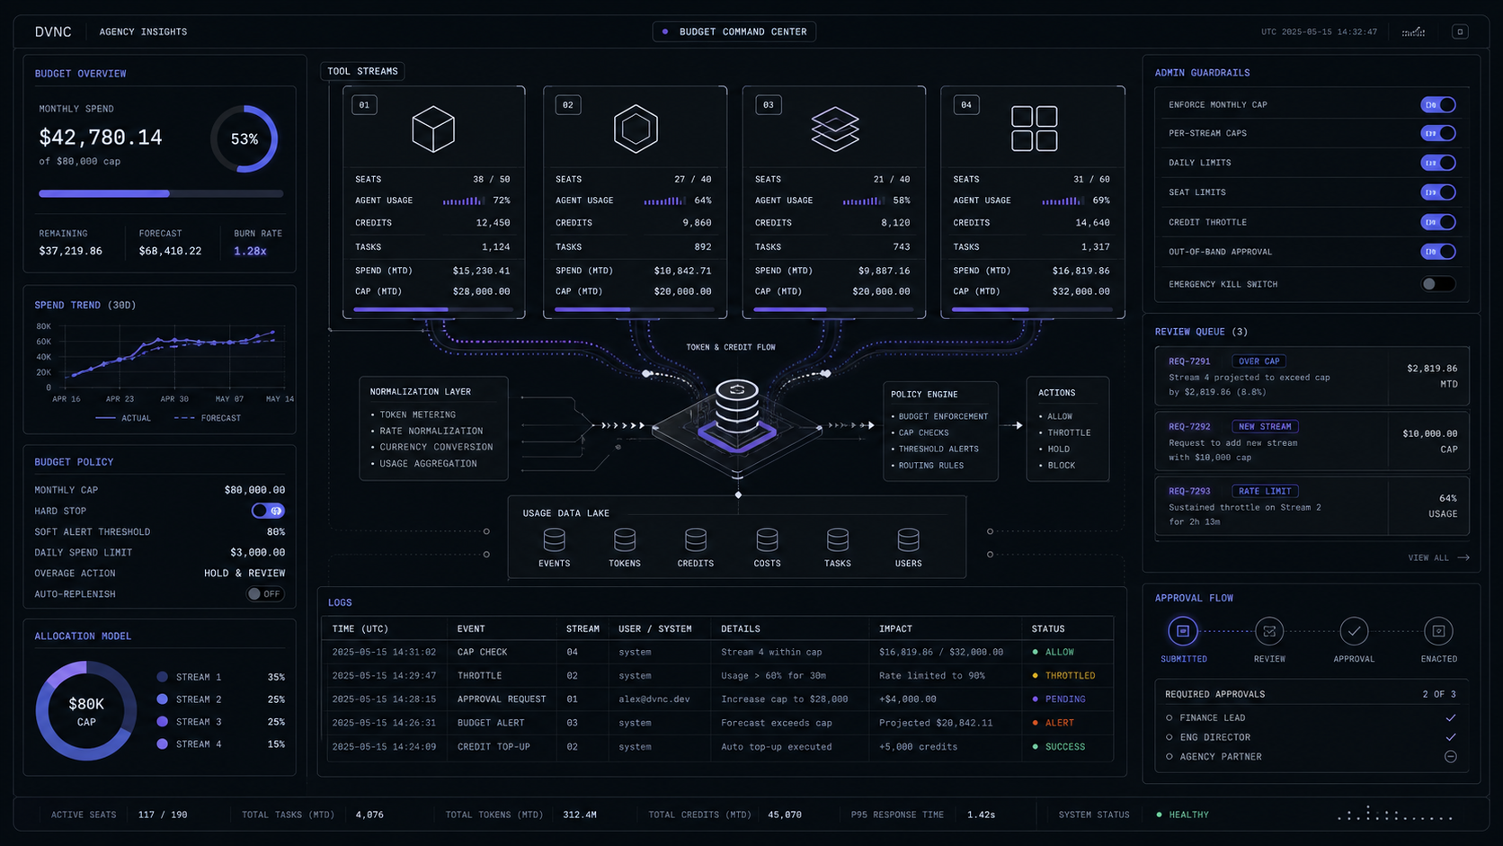This screenshot has height=846, width=1503.
Task: Toggle the Hard Stop switch in Budget Policy
Action: click(x=268, y=511)
